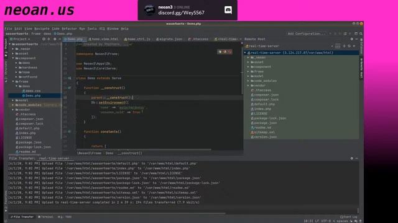Image resolution: width=398 pixels, height=223 pixels.
Task: Open the Tools menu
Action: click(92, 28)
